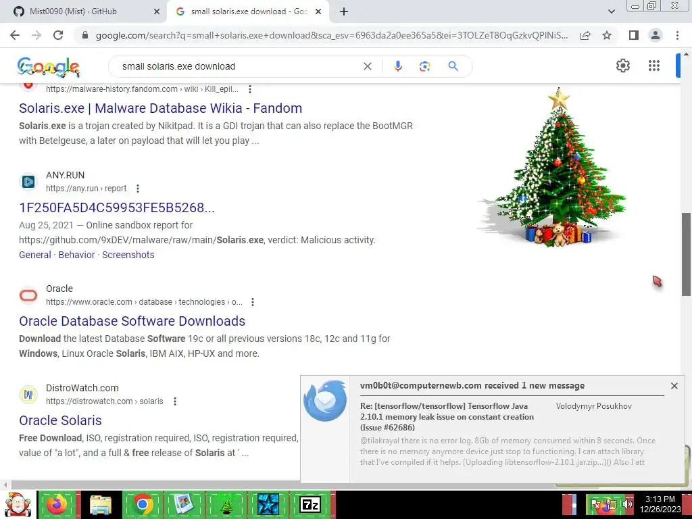Click the vertical page scrollbar thumb
This screenshot has height=519, width=692.
point(686,254)
